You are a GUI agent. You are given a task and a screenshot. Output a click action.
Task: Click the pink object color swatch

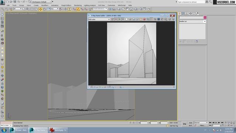tap(205, 17)
